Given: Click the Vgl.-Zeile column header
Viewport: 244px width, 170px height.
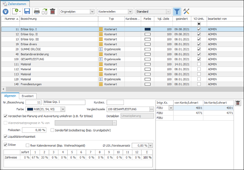Looking at the screenshot, I should (x=163, y=19).
